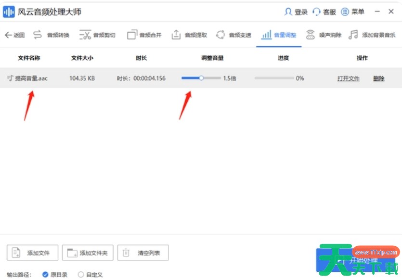Click the 0% progress bar
The width and height of the screenshot is (402, 279).
(x=274, y=78)
